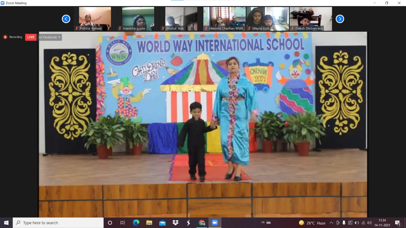Click the Zoom Meeting title bar icon
This screenshot has height=228, width=406.
[3, 3]
